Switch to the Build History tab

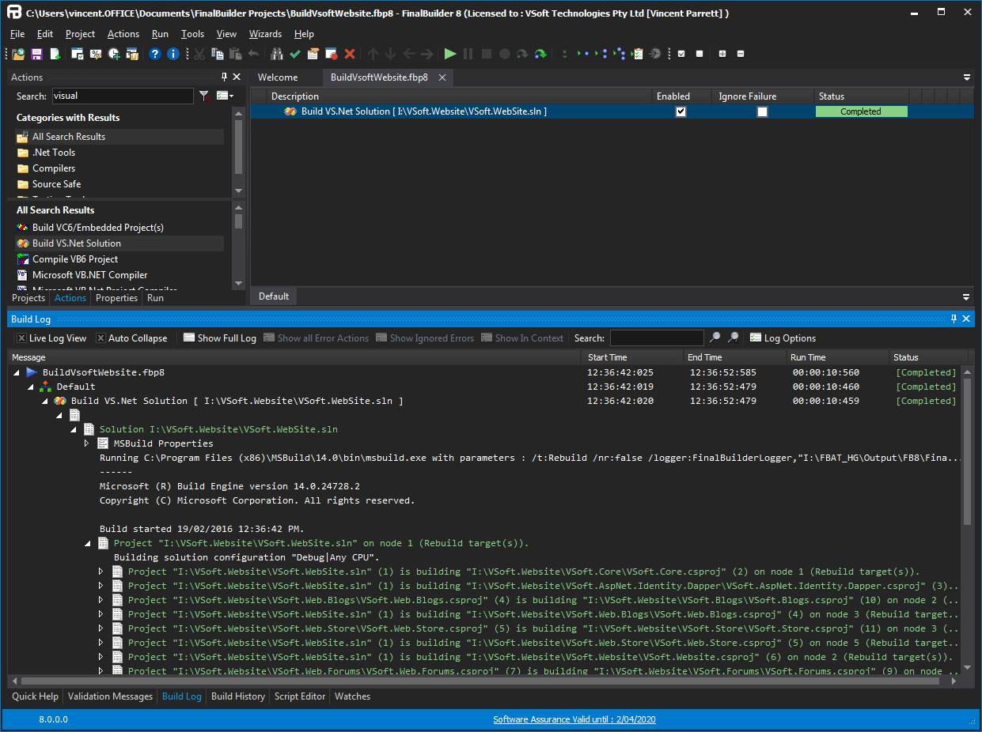(237, 696)
